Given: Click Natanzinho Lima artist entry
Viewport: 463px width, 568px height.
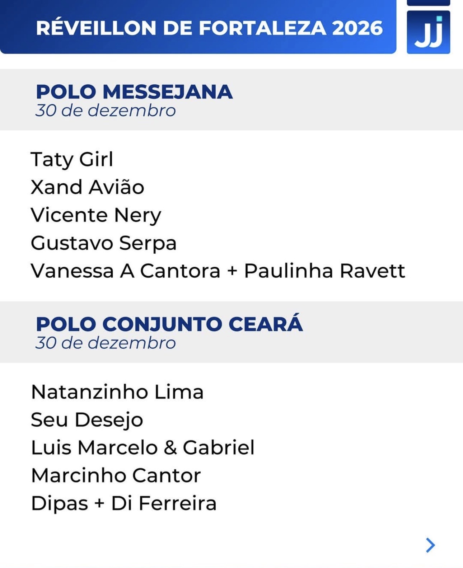Looking at the screenshot, I should tap(117, 392).
